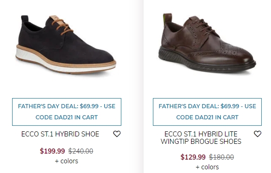This screenshot has width=271, height=173.
Task: Click Father's Day Deal banner under black shoe
Action: [67, 112]
